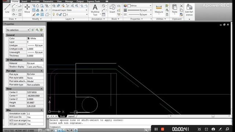The image size is (235, 132).
Task: Click the Hatch tool in Draw panel
Action: (20, 14)
